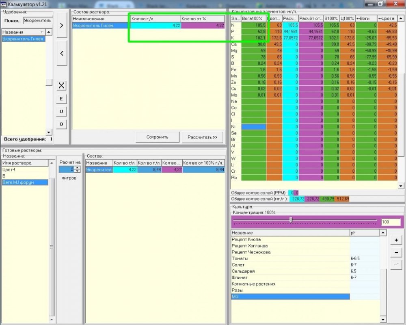406x325 pixels.
Task: Click ph column header in culture list
Action: pyautogui.click(x=365, y=233)
